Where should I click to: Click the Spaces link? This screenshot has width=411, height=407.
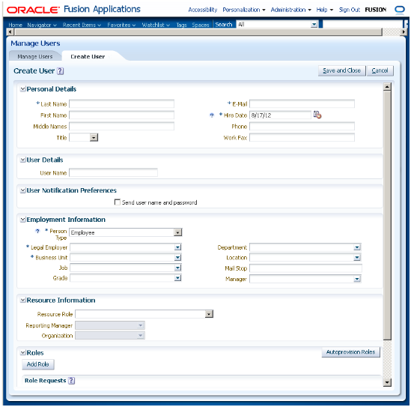pyautogui.click(x=201, y=25)
